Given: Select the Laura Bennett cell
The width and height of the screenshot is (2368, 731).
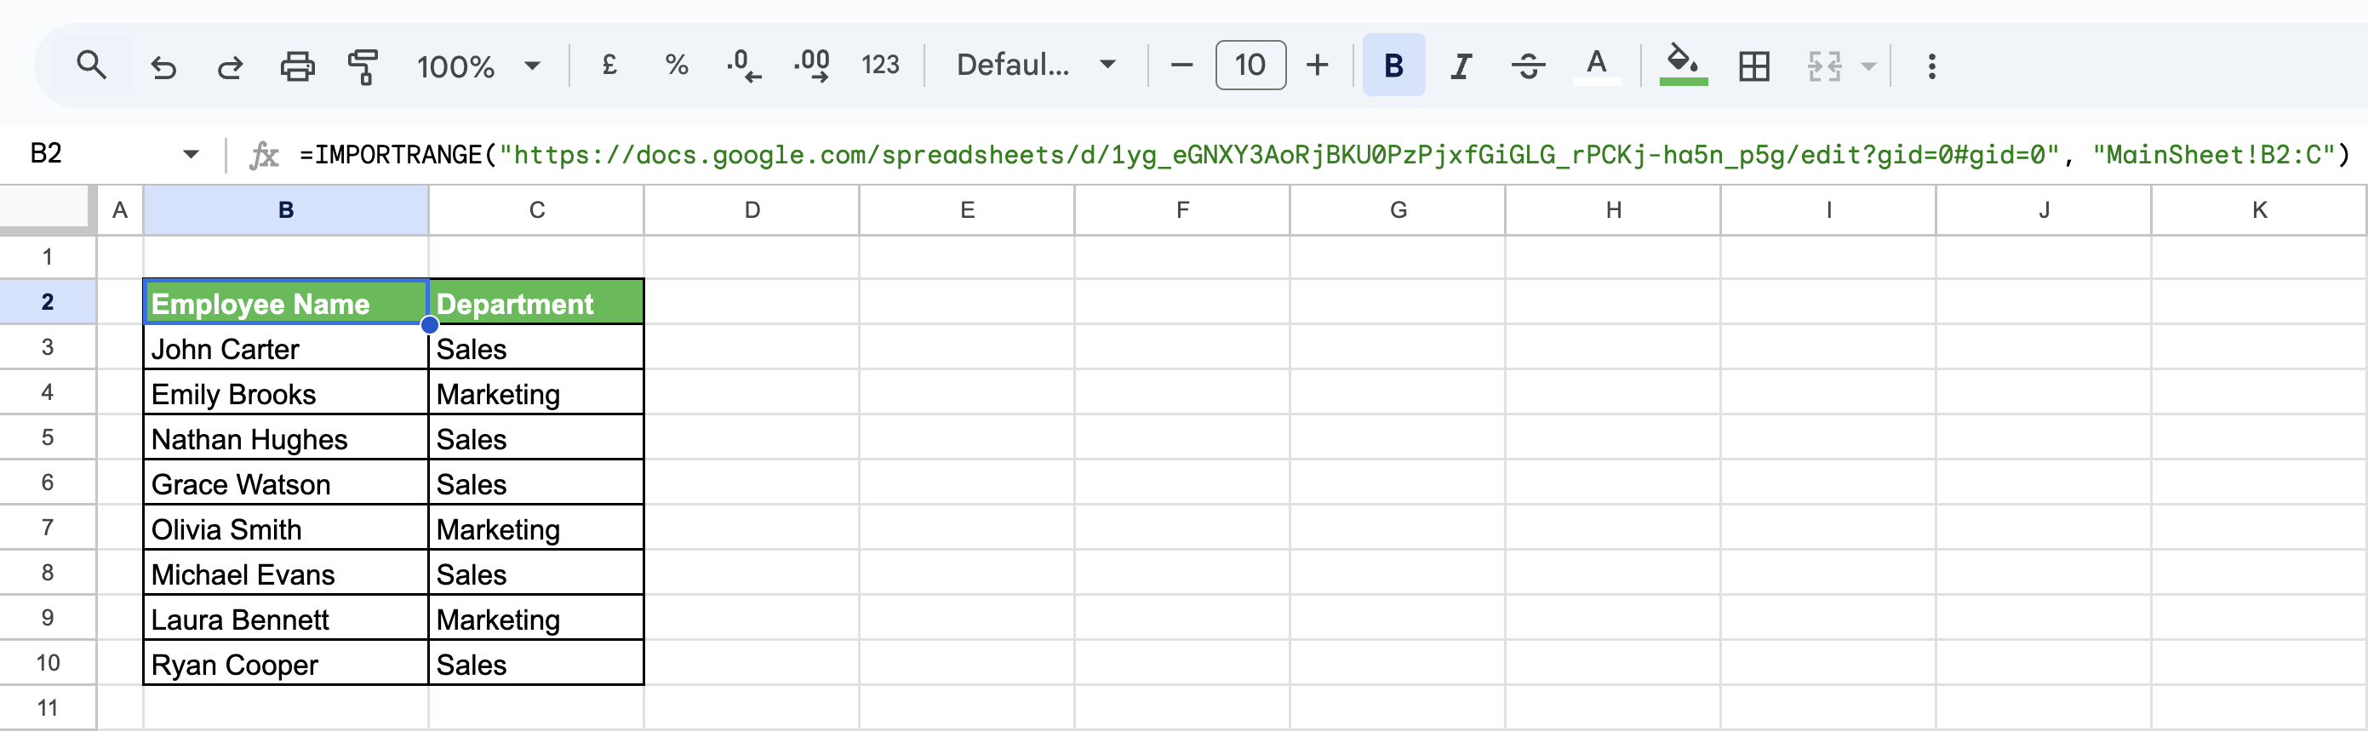Looking at the screenshot, I should (286, 618).
